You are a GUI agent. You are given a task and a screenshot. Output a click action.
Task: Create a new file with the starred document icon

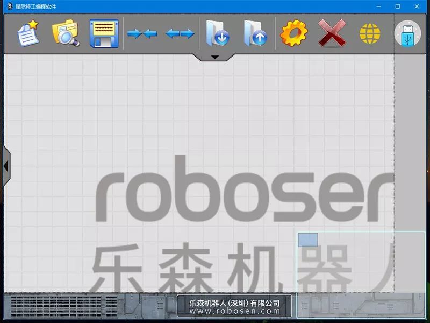pyautogui.click(x=28, y=33)
